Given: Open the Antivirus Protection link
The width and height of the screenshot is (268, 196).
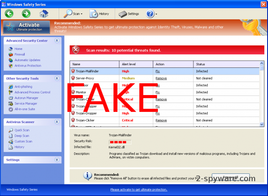Looking at the screenshot, I should [x=28, y=66].
